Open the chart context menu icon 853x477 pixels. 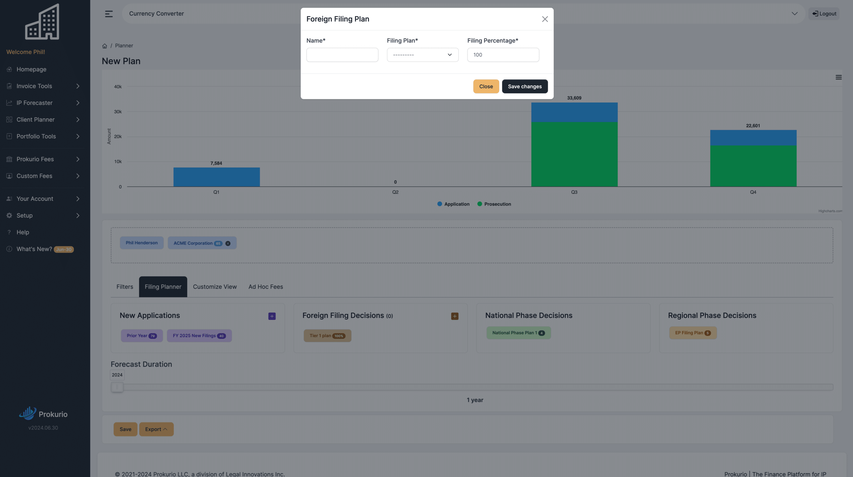point(838,77)
